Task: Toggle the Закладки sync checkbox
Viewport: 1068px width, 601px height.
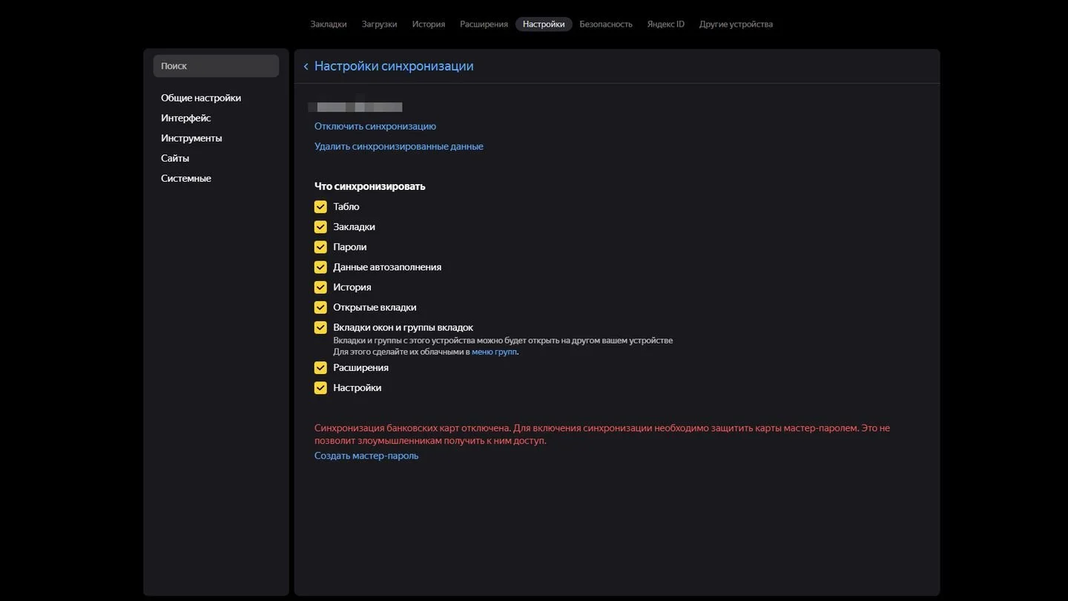Action: pyautogui.click(x=320, y=227)
